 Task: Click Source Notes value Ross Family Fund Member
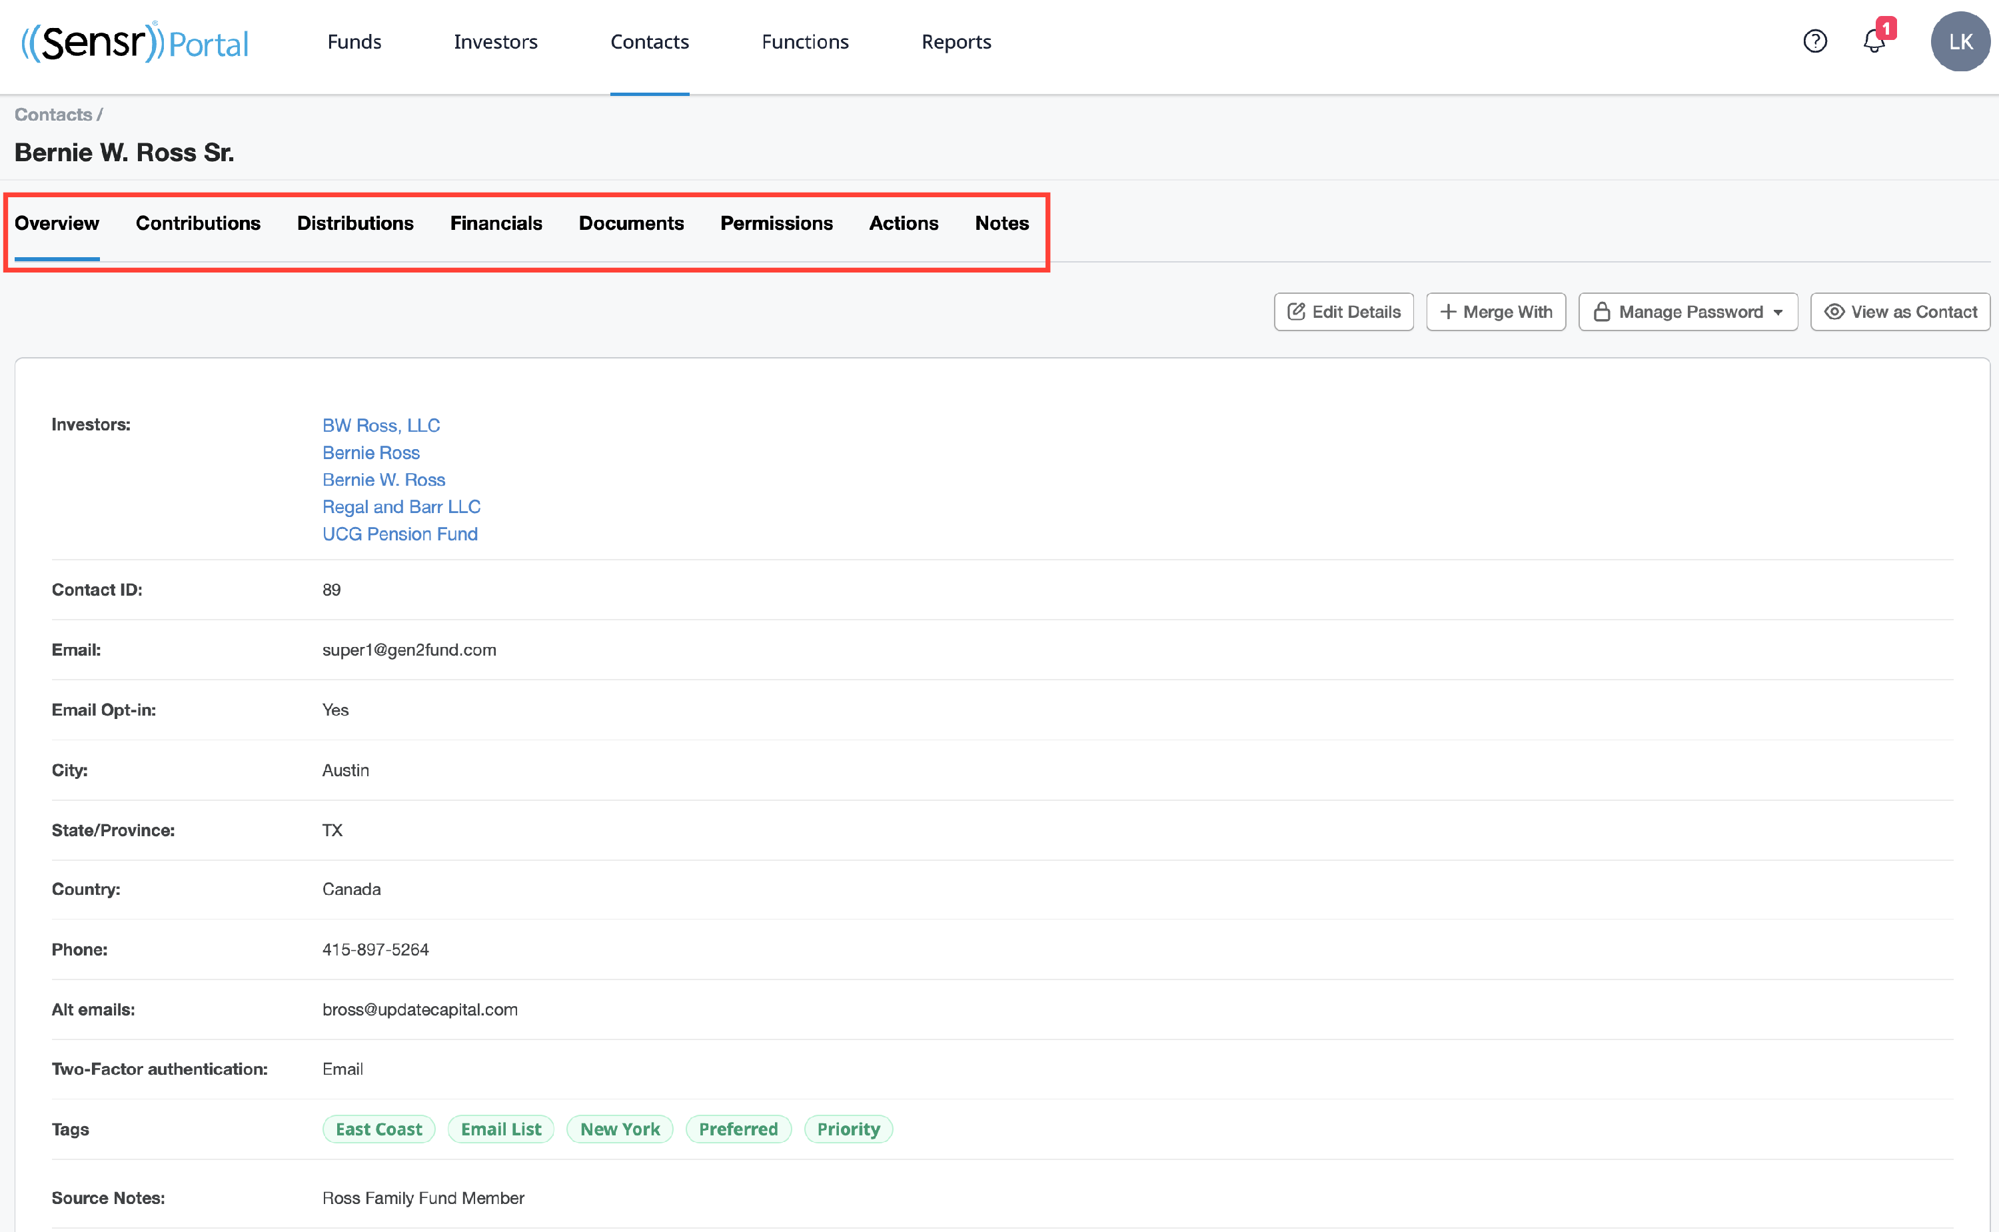pos(422,1198)
